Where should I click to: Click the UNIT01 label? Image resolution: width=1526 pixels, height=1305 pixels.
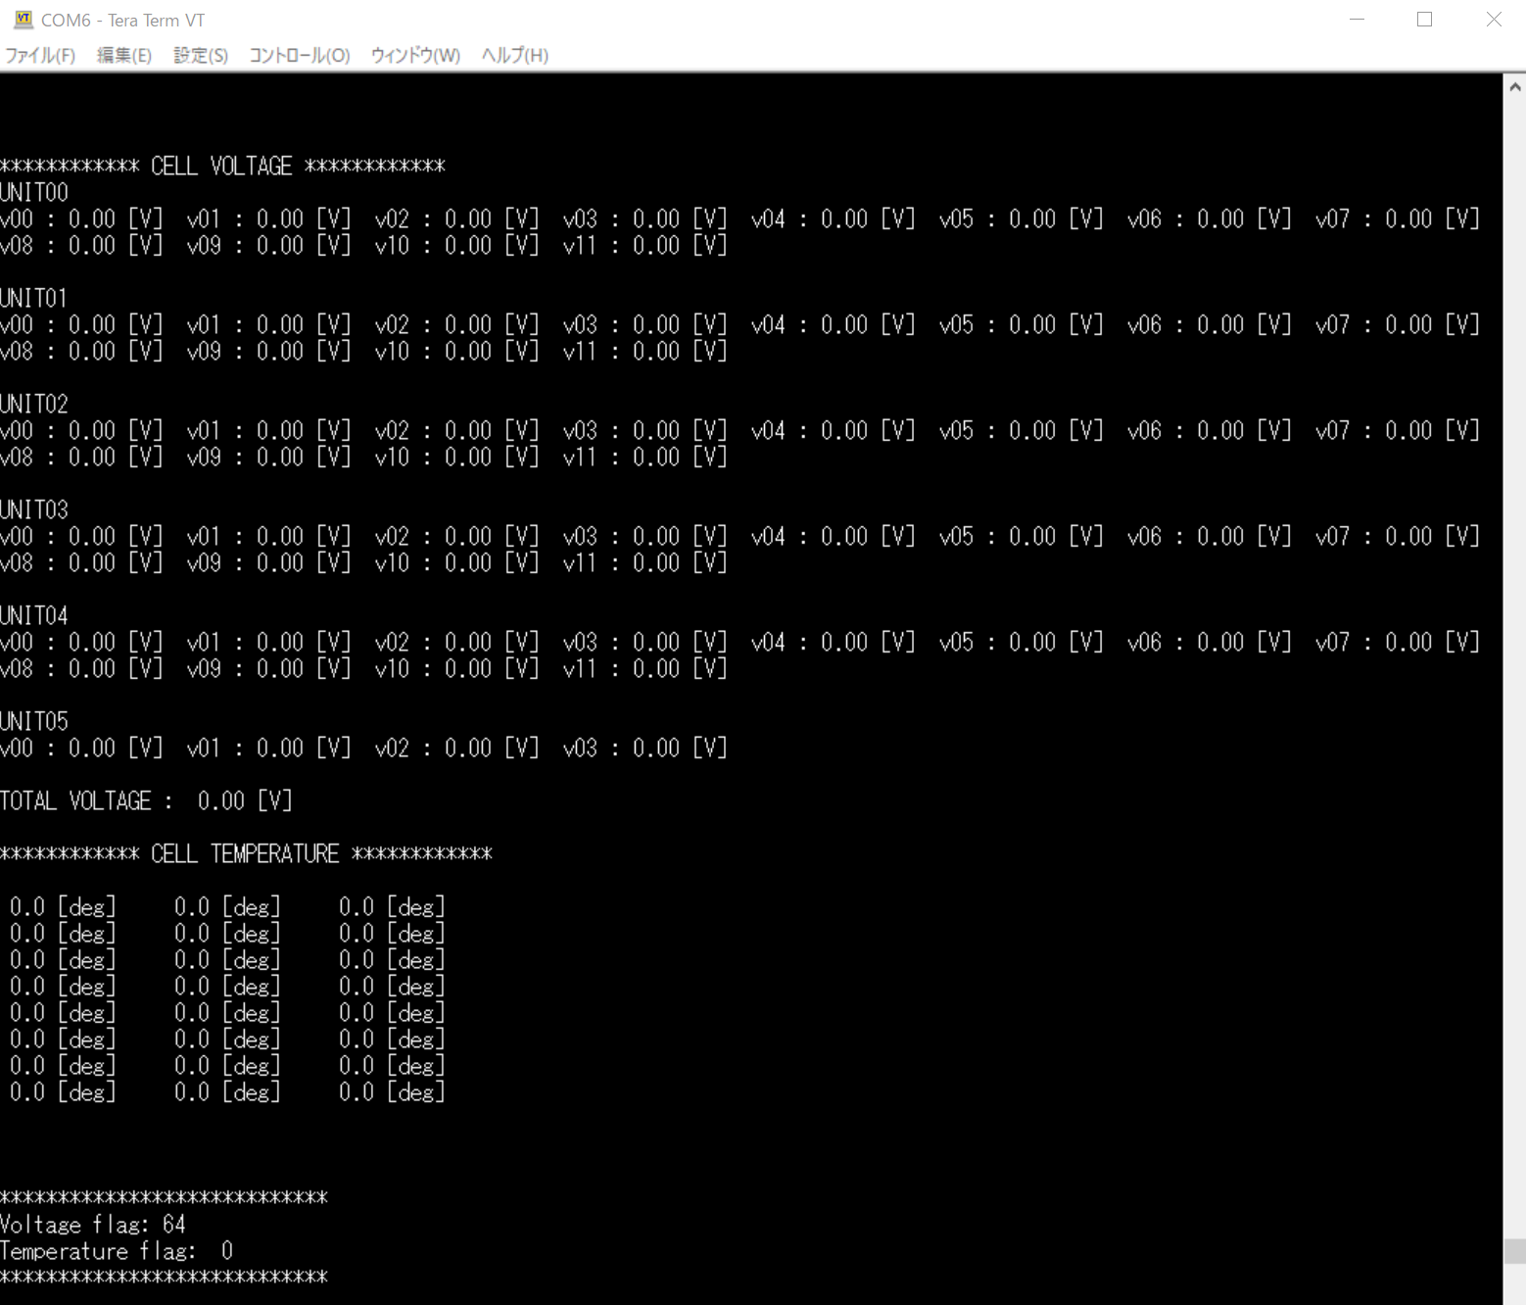point(34,298)
